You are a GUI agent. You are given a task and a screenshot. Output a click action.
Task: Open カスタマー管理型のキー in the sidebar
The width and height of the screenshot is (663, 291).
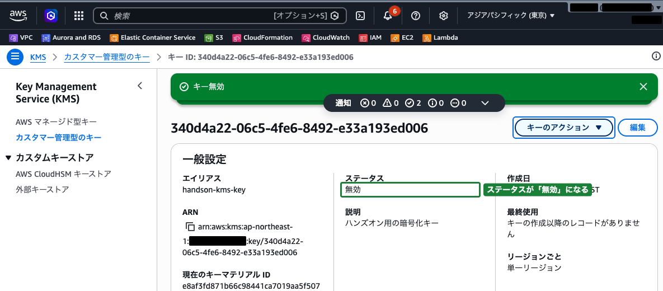tap(58, 138)
